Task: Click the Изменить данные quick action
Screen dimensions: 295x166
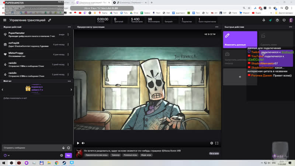Action: point(240,39)
